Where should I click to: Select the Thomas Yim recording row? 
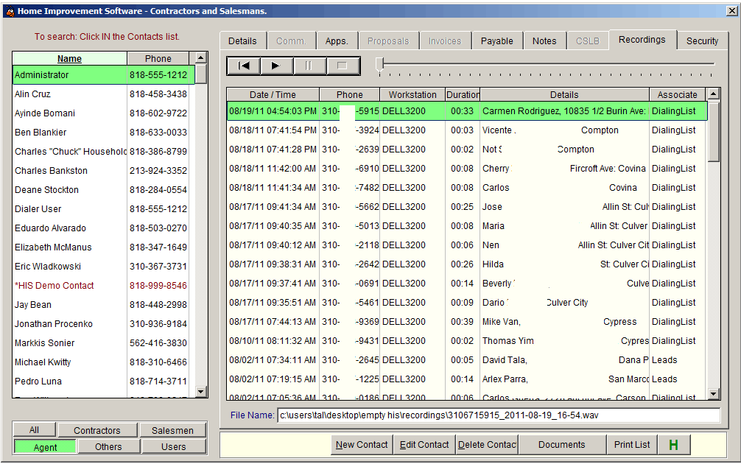(x=467, y=341)
